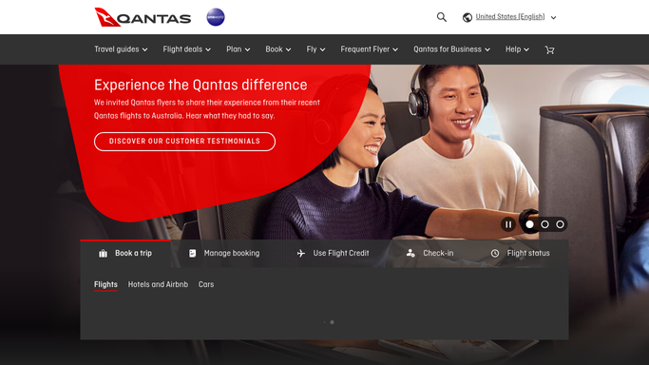Switch to Hotels and Airbnb sub-tab
Screen dimensions: 649x365
[x=158, y=285]
